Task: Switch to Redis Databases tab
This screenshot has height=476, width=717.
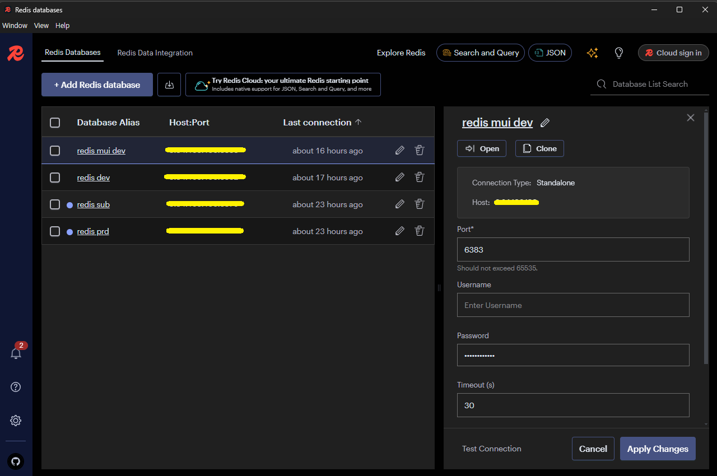Action: click(x=73, y=53)
